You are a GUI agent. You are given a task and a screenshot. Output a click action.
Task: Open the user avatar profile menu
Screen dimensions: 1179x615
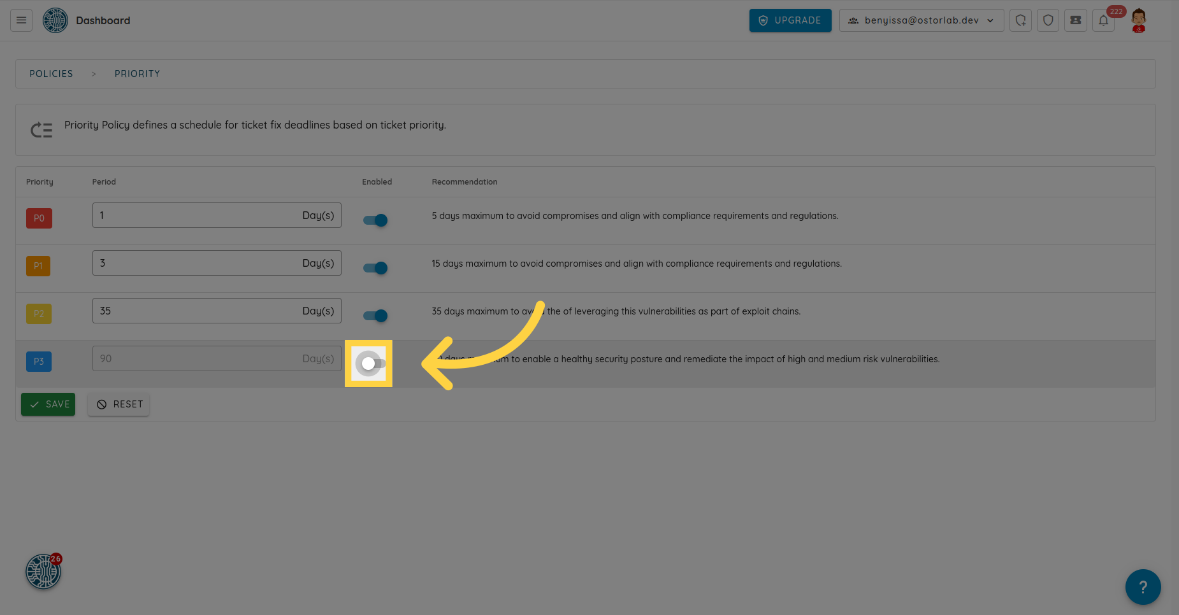pos(1138,20)
